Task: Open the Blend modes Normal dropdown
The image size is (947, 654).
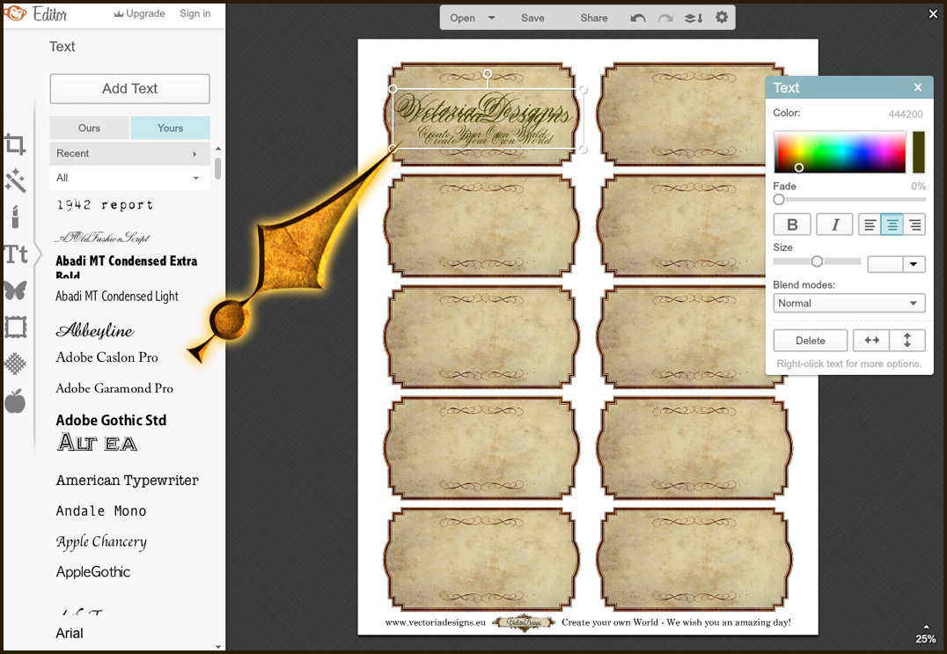Action: click(848, 303)
